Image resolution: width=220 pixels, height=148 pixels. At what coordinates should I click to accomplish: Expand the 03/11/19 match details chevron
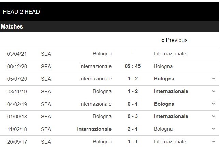pos(214,91)
